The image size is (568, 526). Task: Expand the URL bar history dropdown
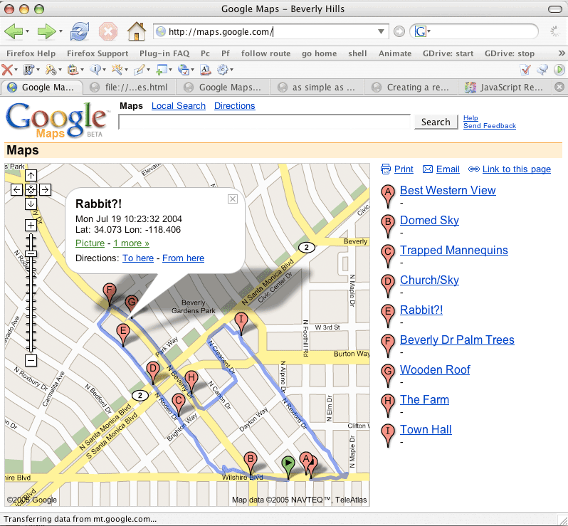381,32
